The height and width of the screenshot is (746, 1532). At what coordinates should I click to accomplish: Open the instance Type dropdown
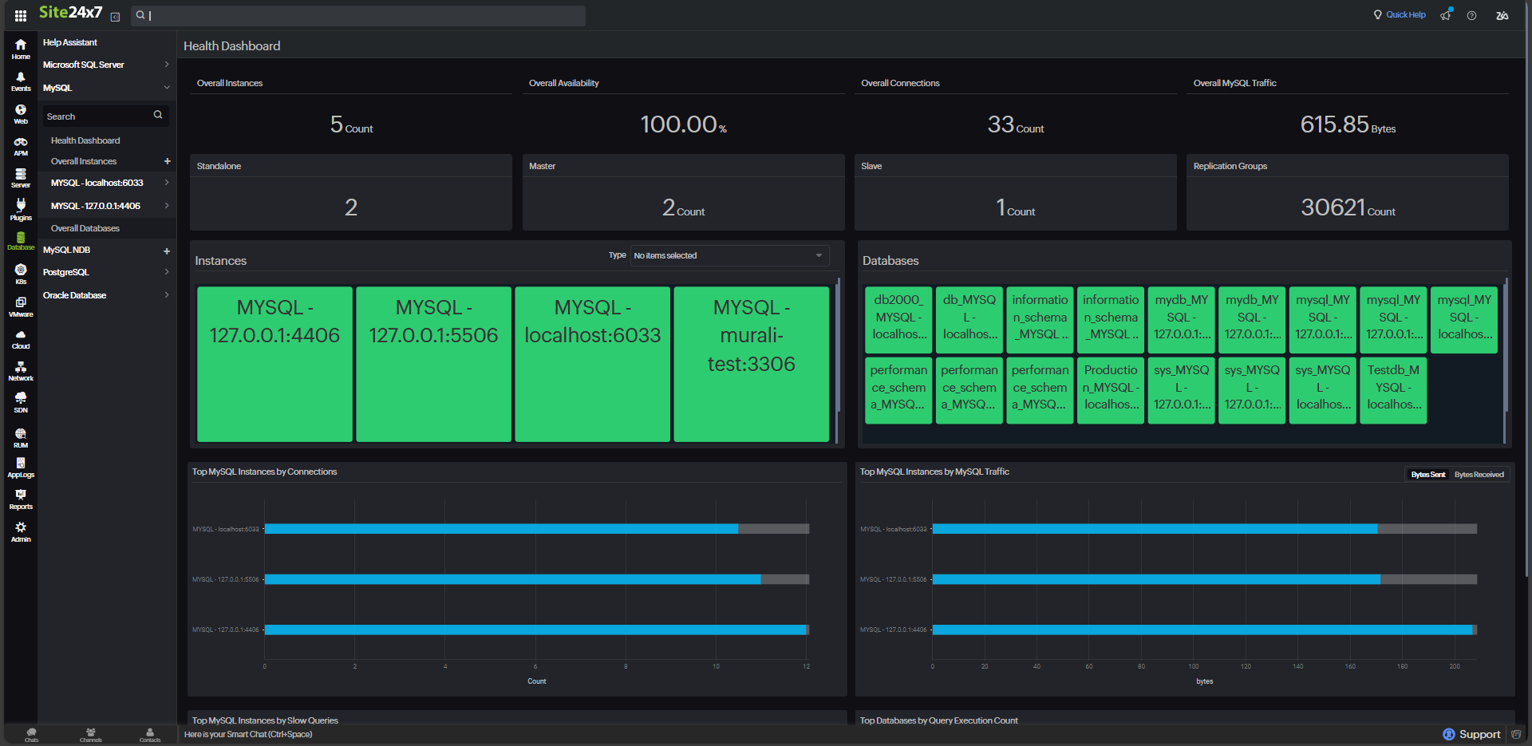(x=728, y=255)
